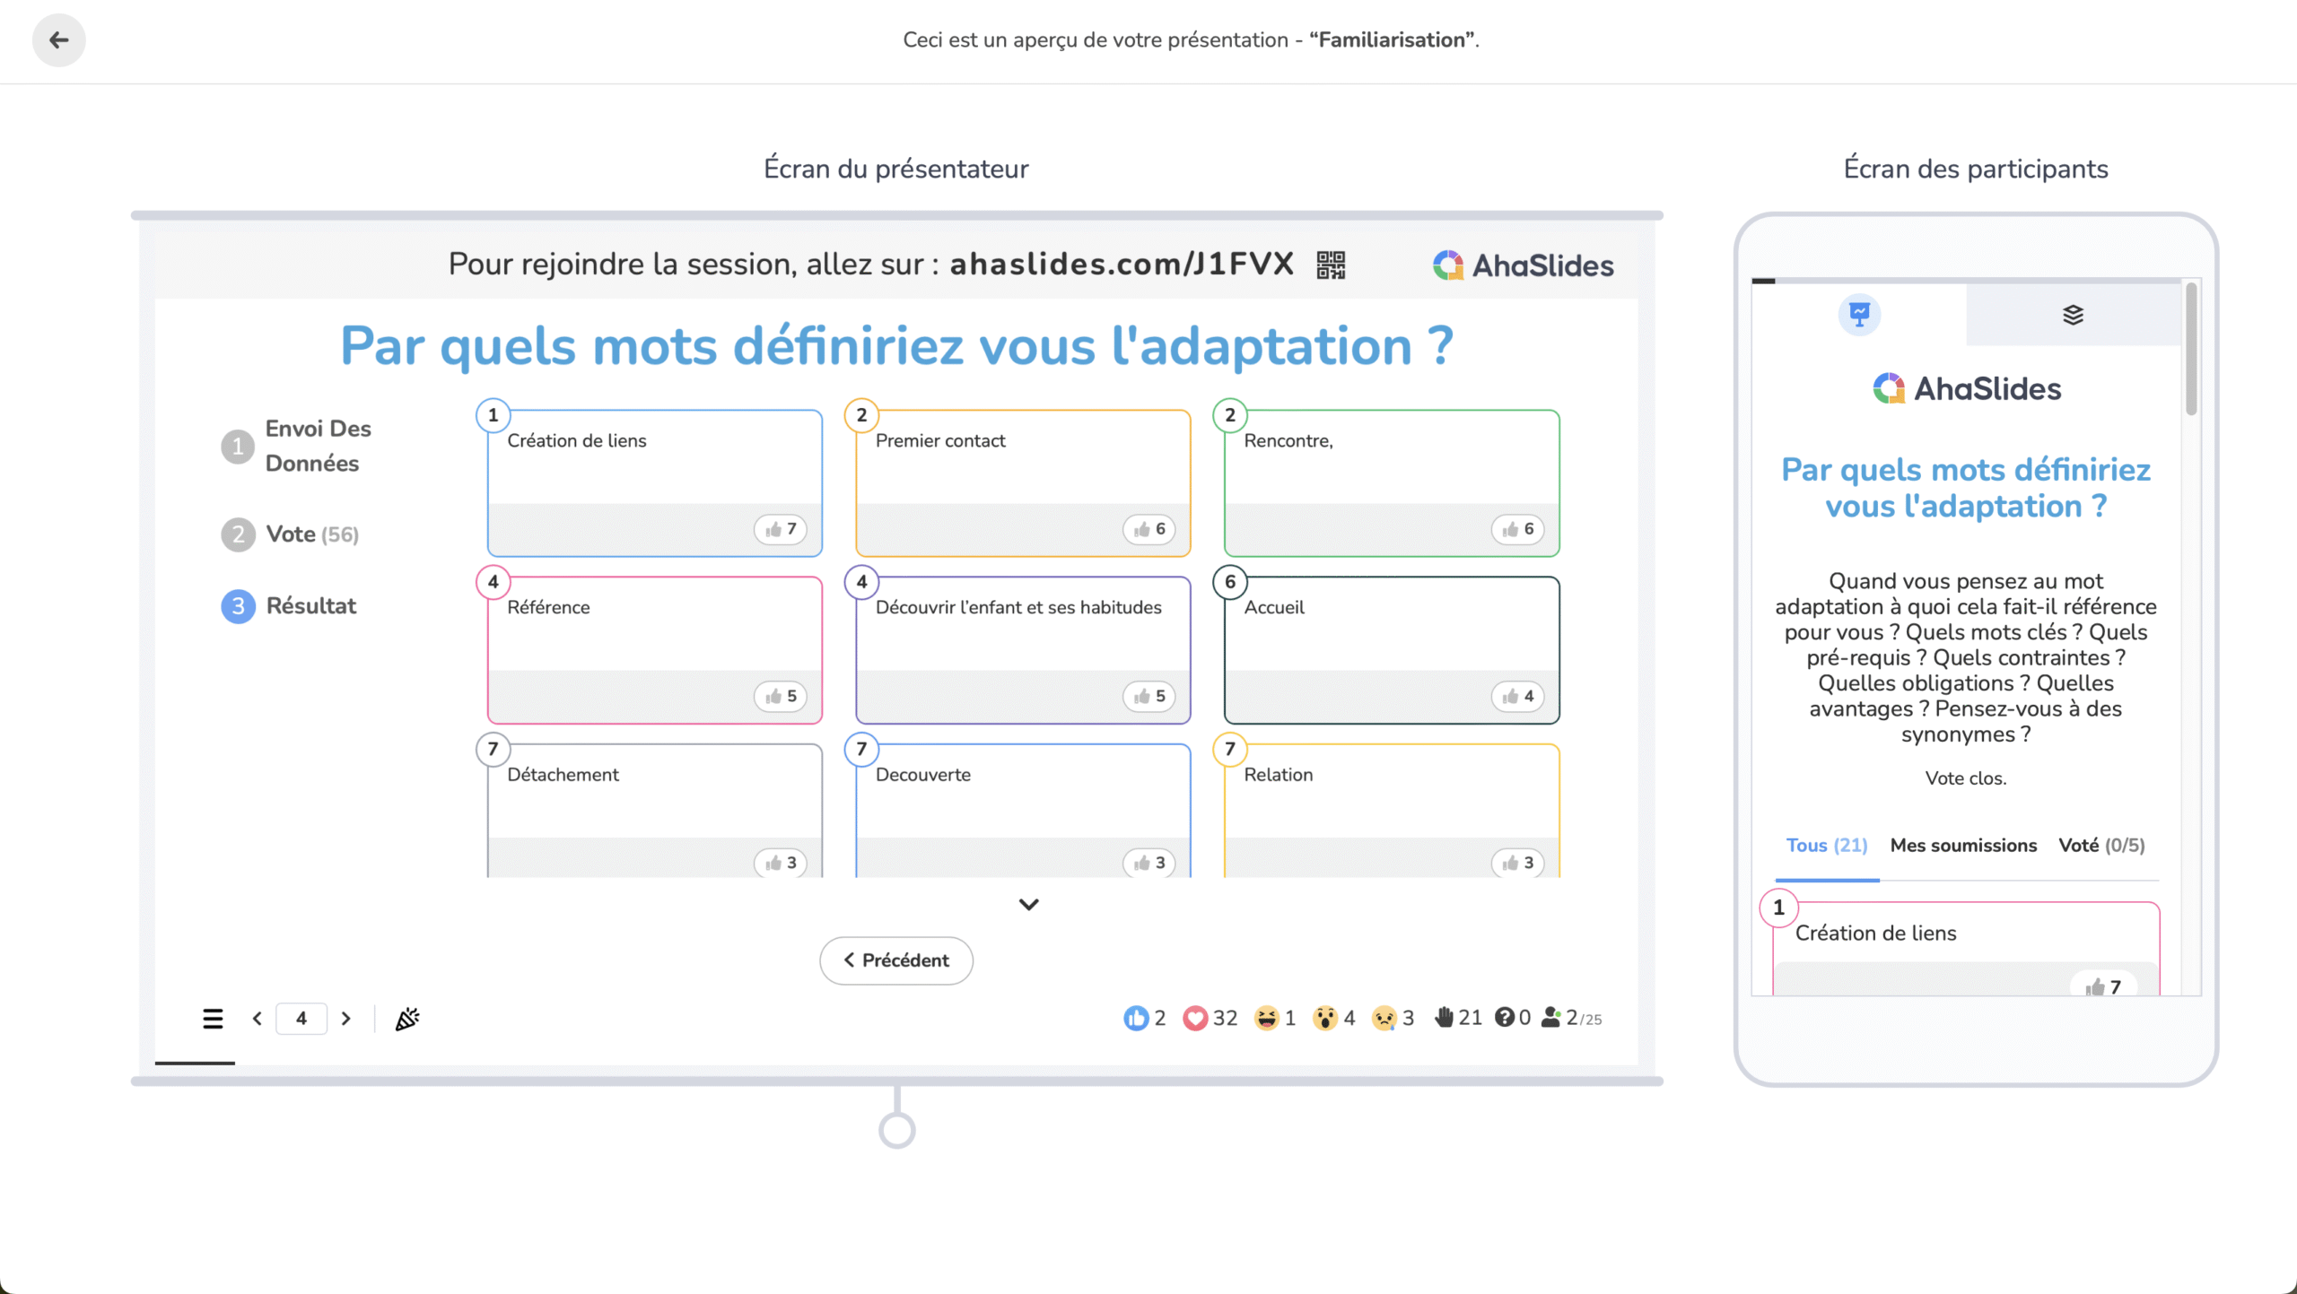Click the like count in participant card

pos(2104,986)
